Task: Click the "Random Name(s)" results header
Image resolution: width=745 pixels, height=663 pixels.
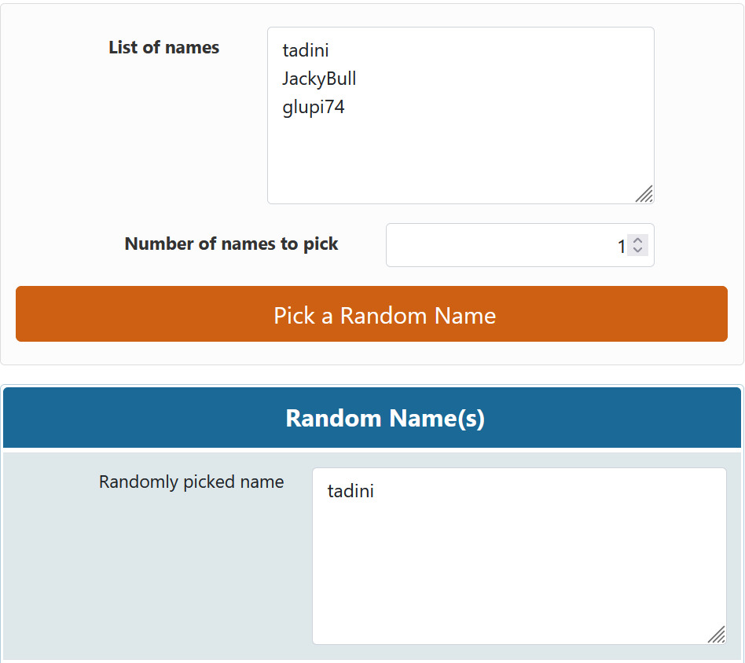Action: coord(385,418)
